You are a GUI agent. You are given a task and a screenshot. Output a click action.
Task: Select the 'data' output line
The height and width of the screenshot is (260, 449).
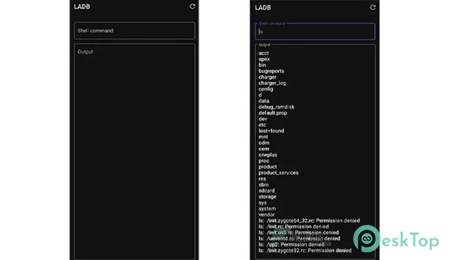click(x=264, y=101)
